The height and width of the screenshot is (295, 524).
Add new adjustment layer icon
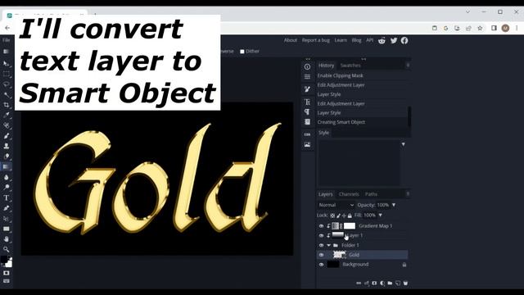tap(382, 284)
